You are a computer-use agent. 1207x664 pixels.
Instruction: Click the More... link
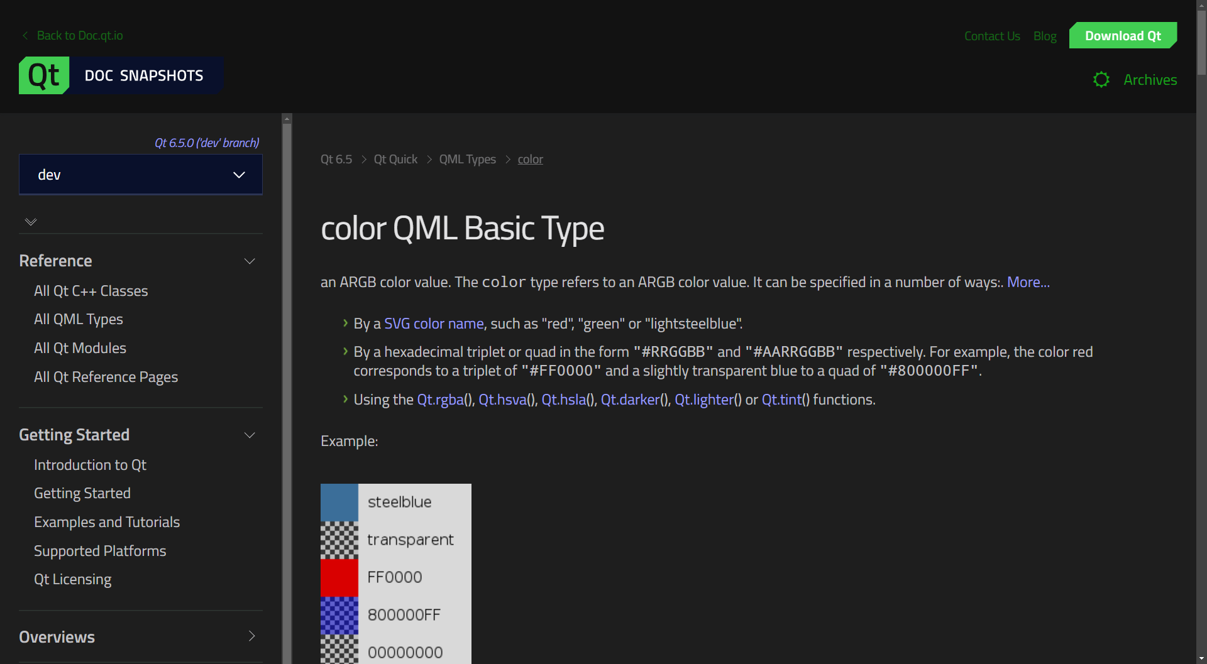[1028, 282]
